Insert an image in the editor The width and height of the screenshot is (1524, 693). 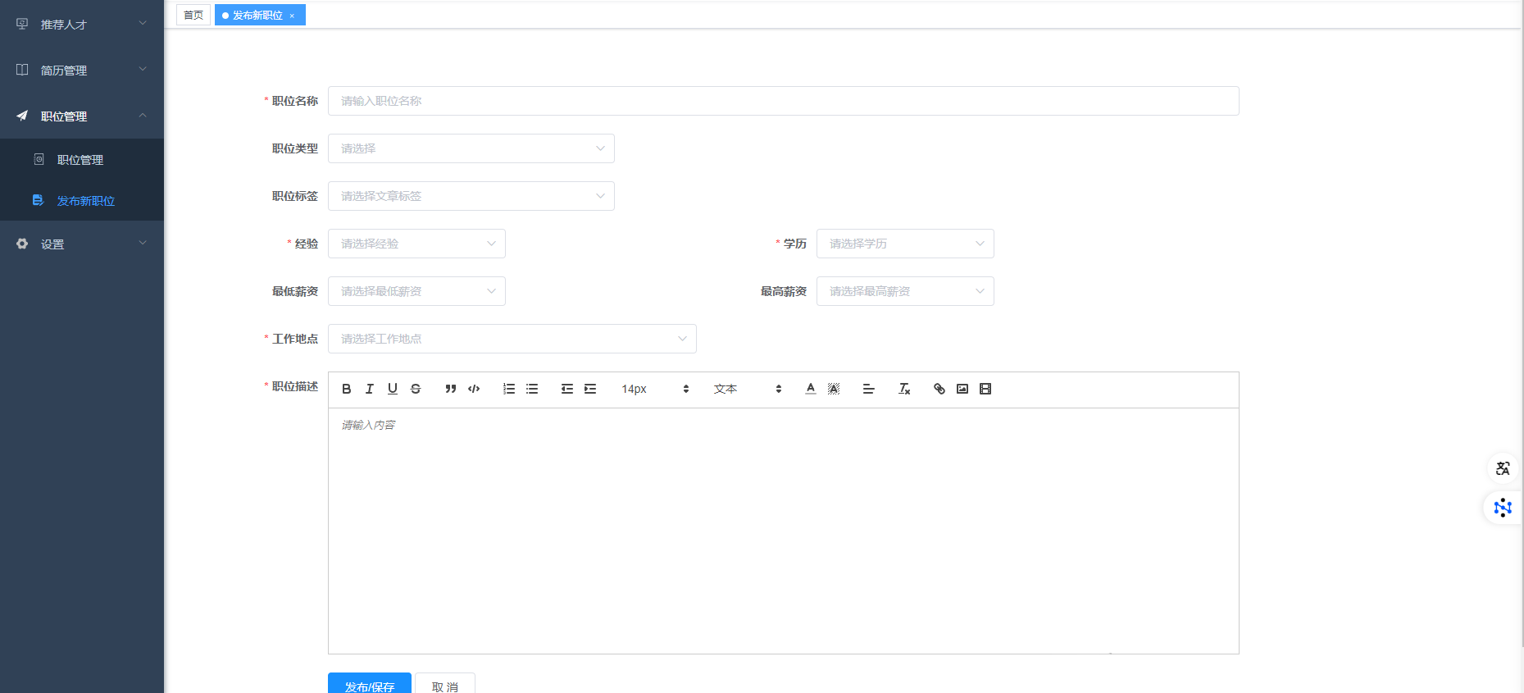point(962,389)
